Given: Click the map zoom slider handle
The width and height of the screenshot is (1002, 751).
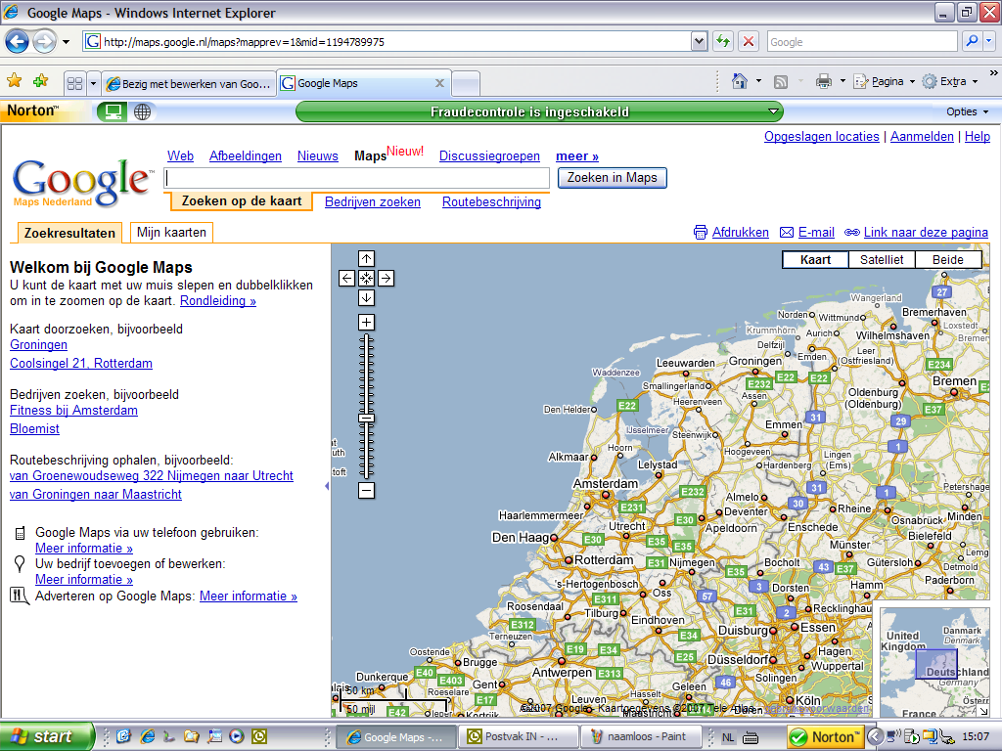Looking at the screenshot, I should [366, 419].
